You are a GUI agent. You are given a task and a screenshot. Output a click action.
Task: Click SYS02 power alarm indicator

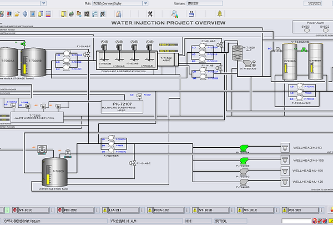326,31
